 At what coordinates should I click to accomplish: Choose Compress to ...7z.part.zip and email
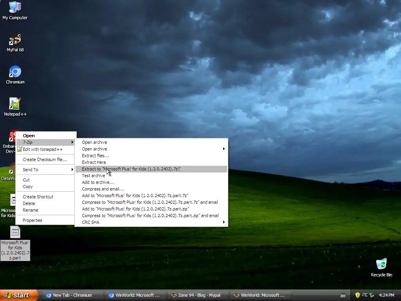click(x=152, y=216)
